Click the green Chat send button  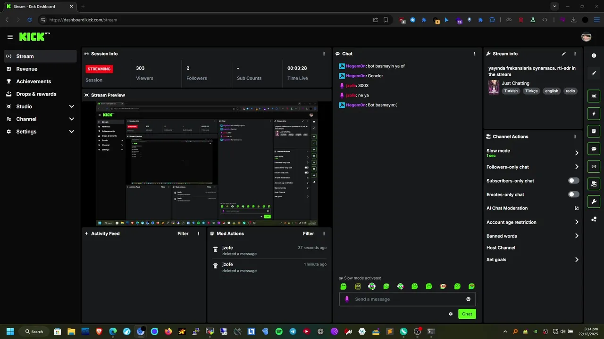467,314
